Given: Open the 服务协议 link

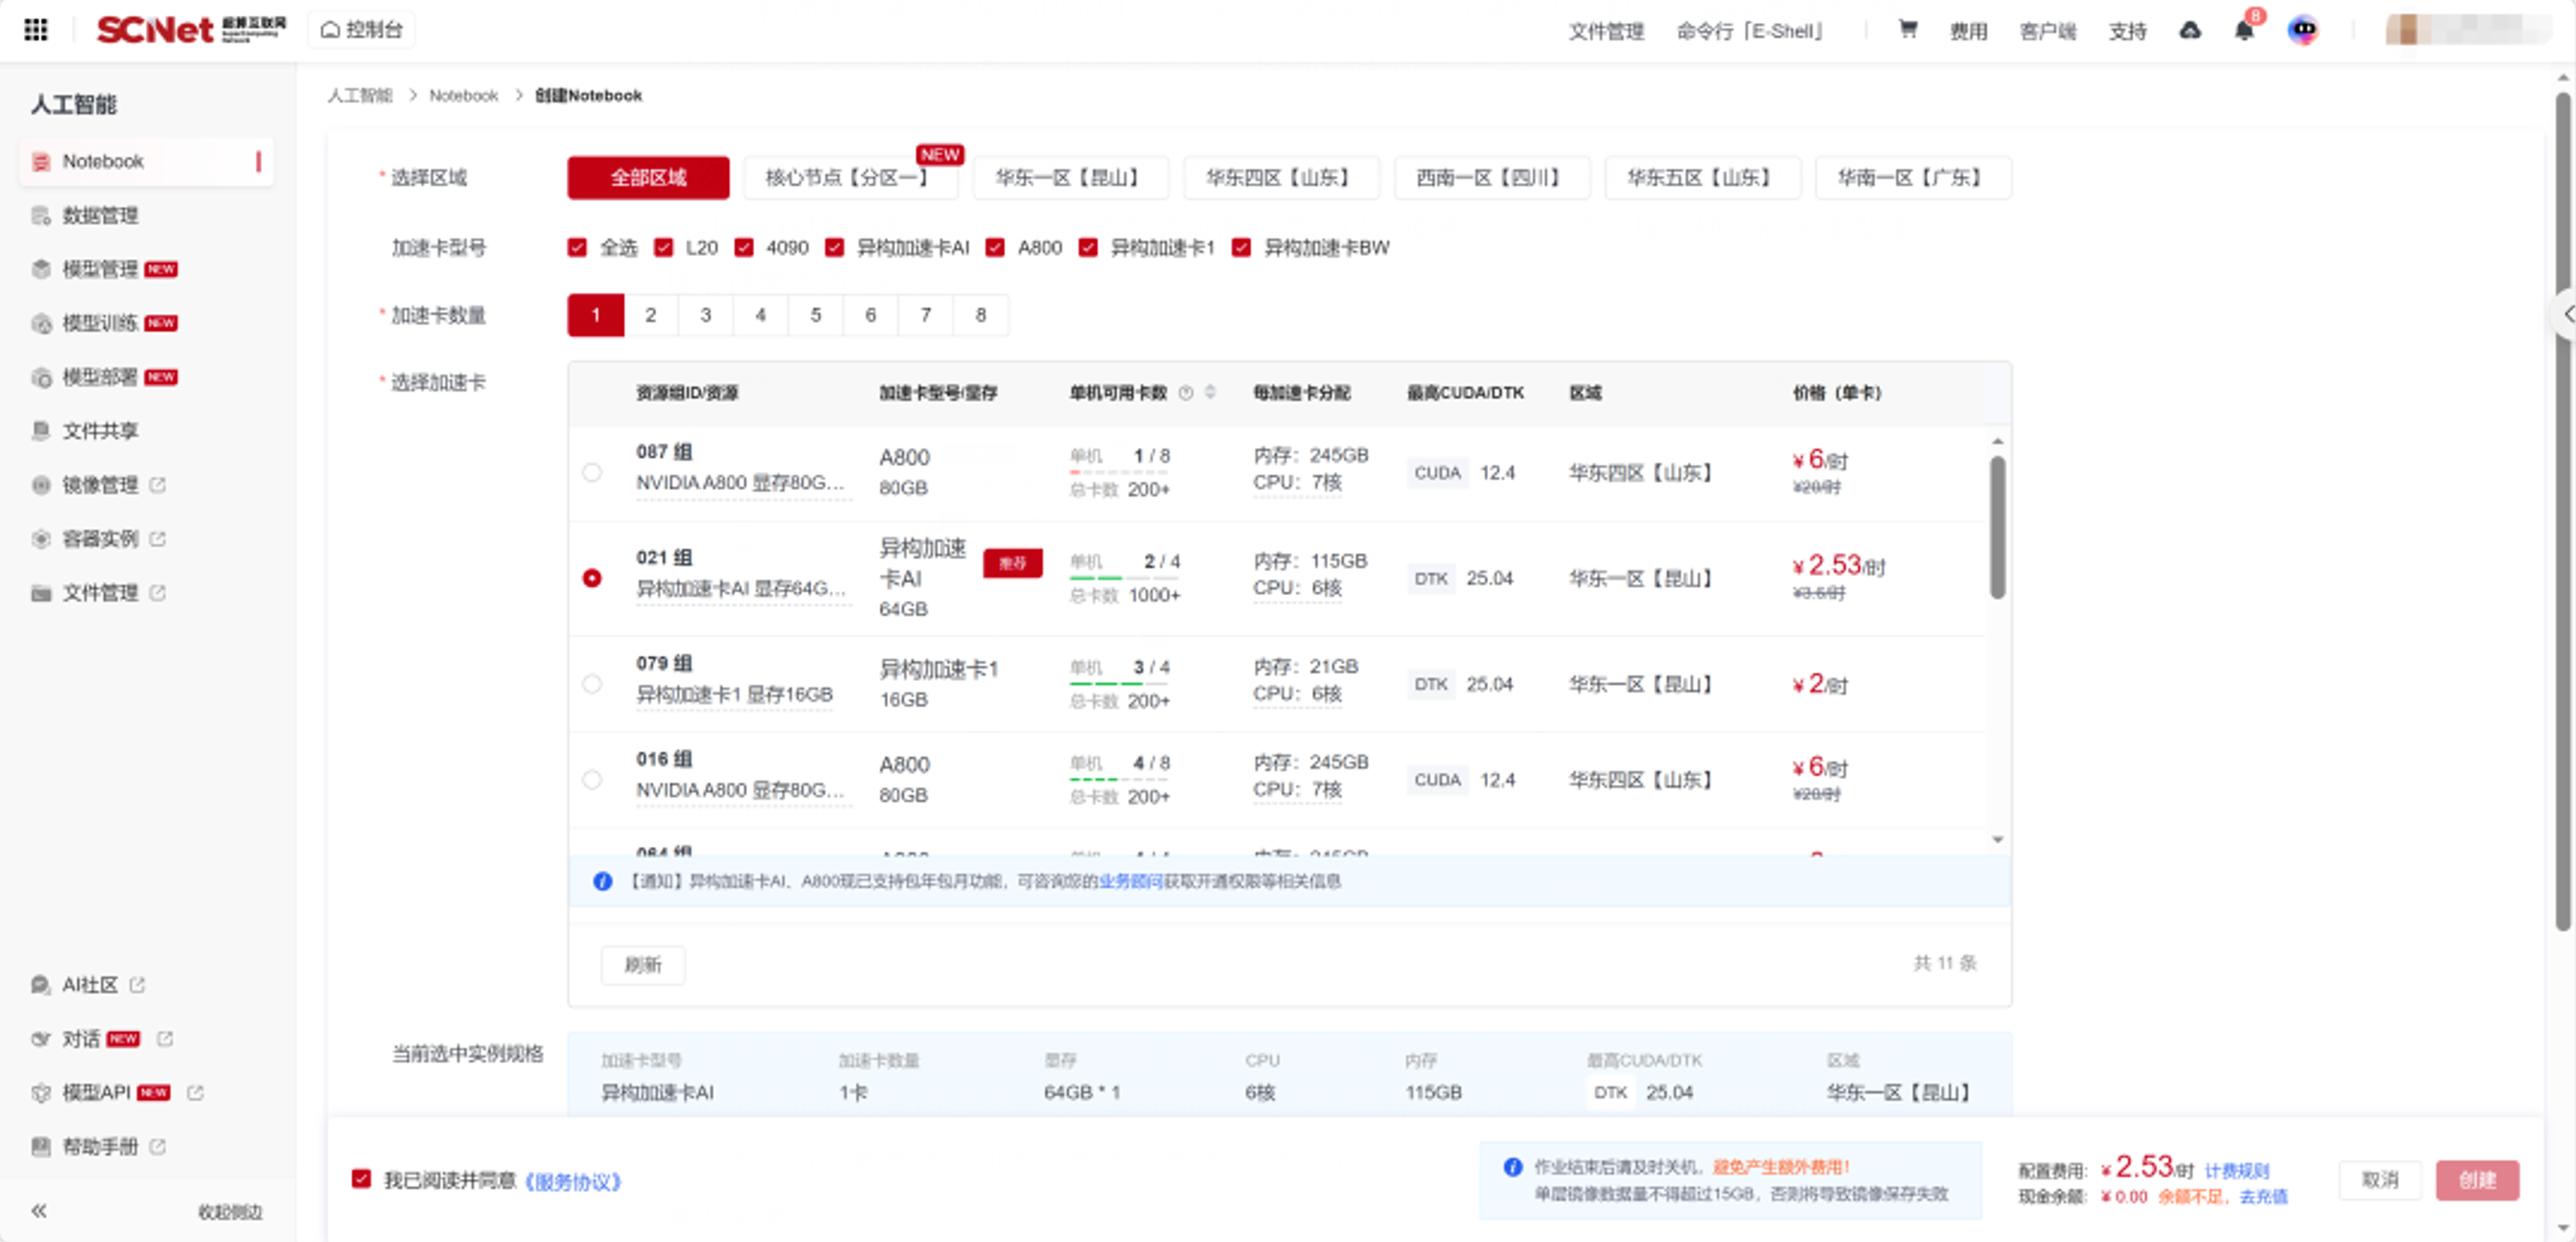Looking at the screenshot, I should pyautogui.click(x=573, y=1181).
